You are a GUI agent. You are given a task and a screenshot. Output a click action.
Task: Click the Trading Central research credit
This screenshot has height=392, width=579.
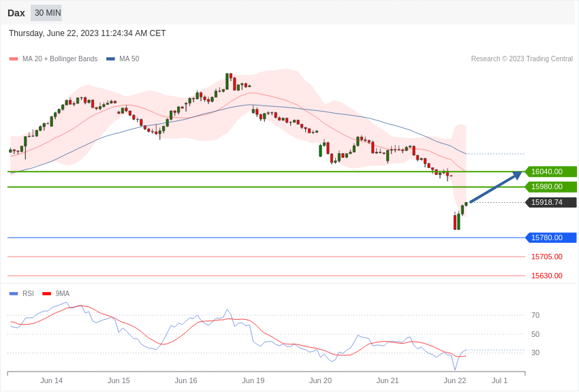521,59
